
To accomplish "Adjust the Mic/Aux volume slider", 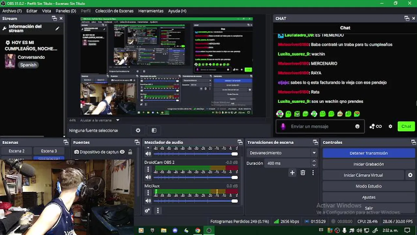I will click(196, 201).
